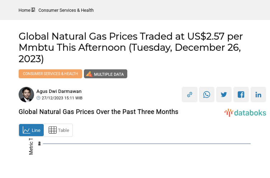Open author Agus Dwi Darmawan's profile name
This screenshot has height=178, width=270.
coord(59,92)
